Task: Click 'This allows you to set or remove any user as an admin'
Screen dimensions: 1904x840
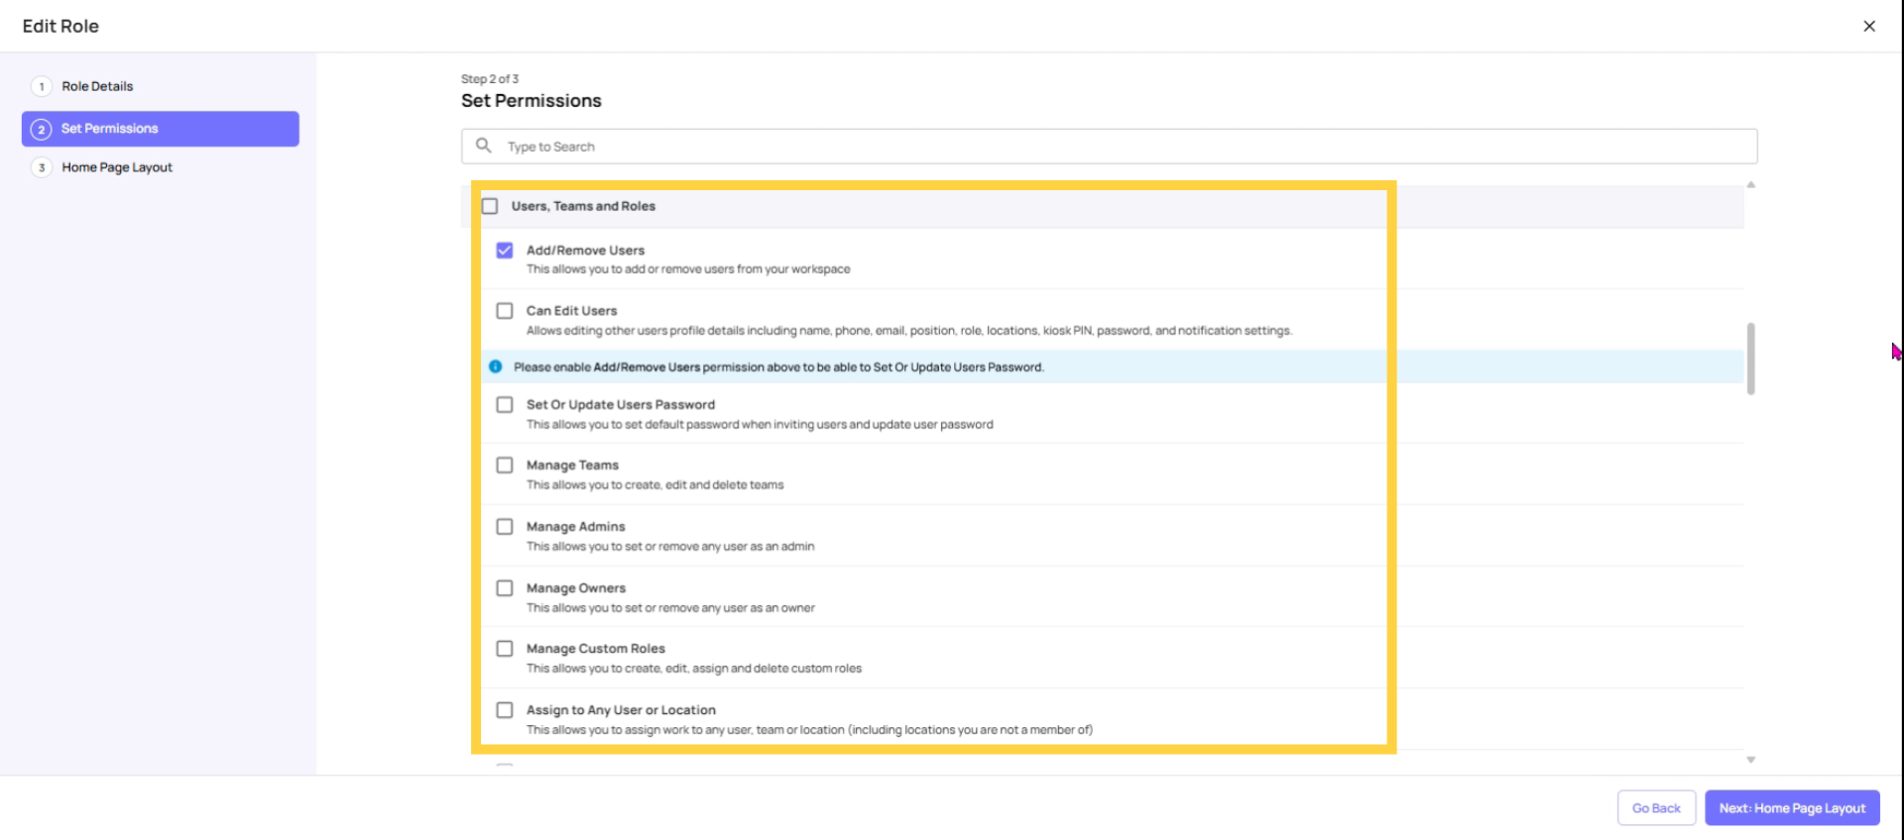Action: click(x=670, y=547)
